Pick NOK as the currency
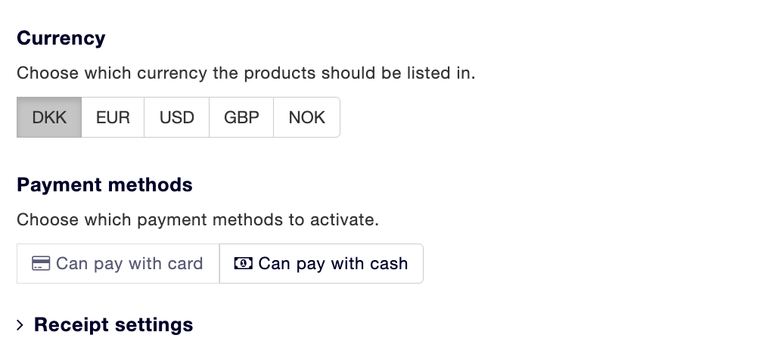This screenshot has height=363, width=758. click(x=307, y=117)
